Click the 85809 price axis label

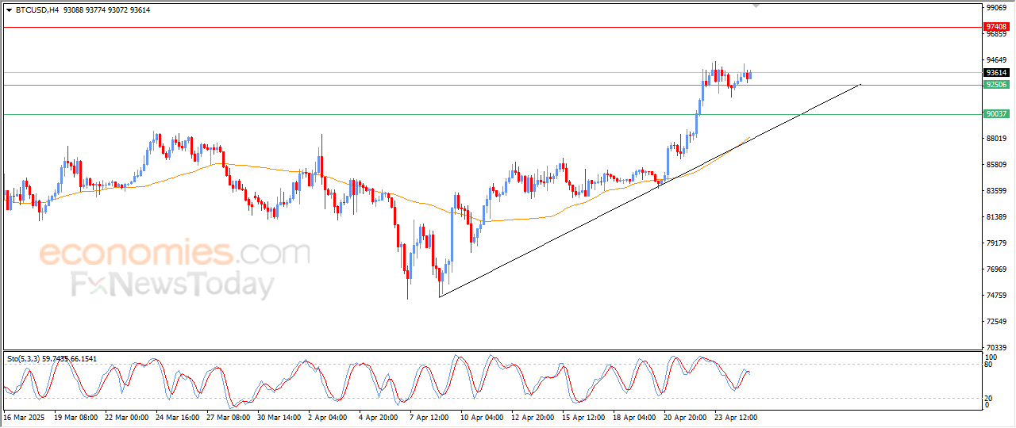(997, 165)
